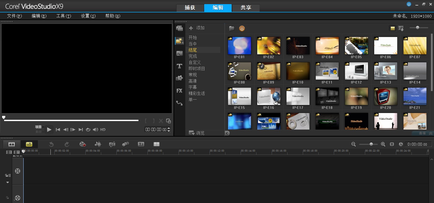
Task: Open the +/- chapter point dropdown
Action: [17, 156]
